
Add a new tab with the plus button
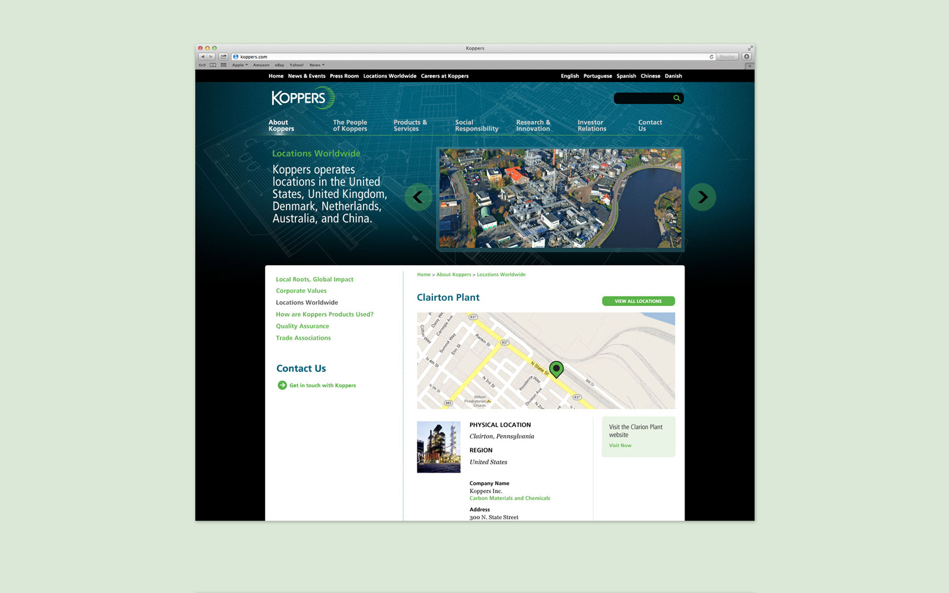coord(750,65)
